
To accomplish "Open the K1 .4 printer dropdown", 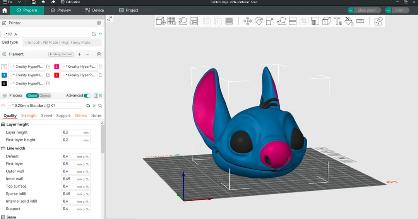I will point(46,34).
